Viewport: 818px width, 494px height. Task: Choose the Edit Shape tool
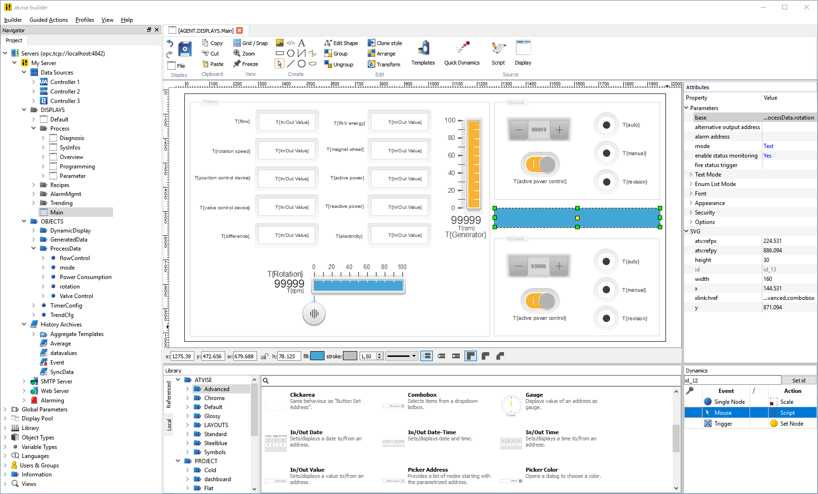pos(341,43)
